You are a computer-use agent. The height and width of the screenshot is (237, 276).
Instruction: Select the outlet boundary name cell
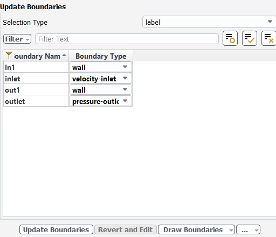coord(36,101)
